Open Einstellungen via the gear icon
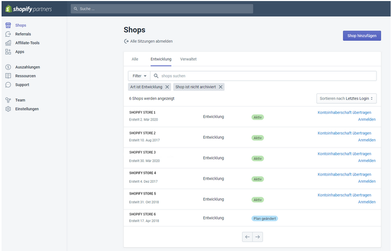The image size is (392, 251). [8, 109]
